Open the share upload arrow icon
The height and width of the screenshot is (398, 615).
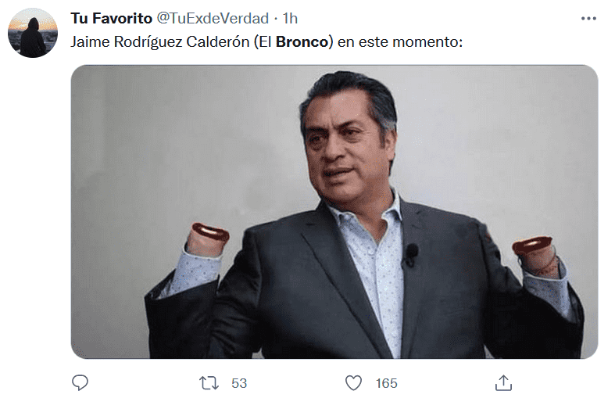[503, 382]
